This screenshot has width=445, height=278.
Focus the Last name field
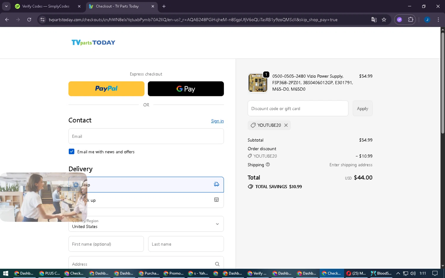point(186,244)
